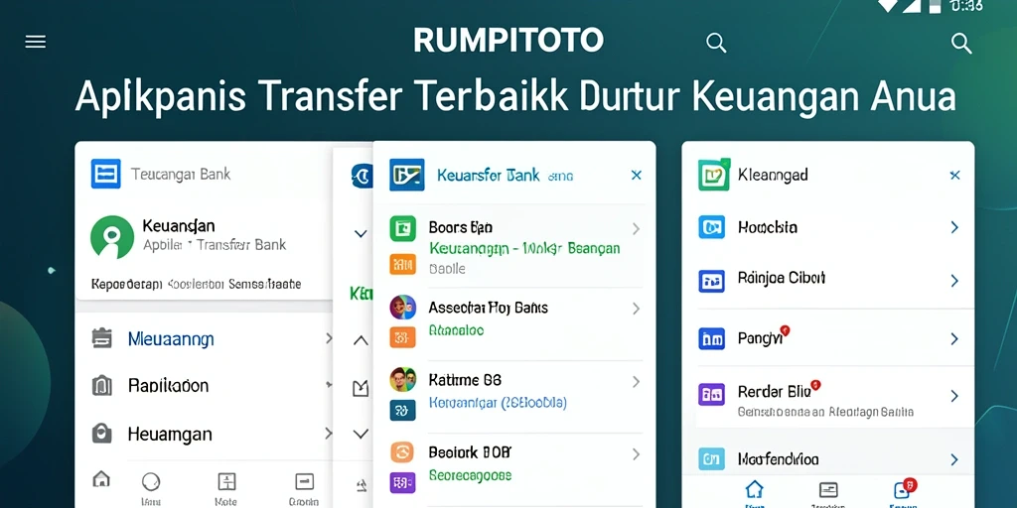Click the search icon at far top right

coord(961,44)
